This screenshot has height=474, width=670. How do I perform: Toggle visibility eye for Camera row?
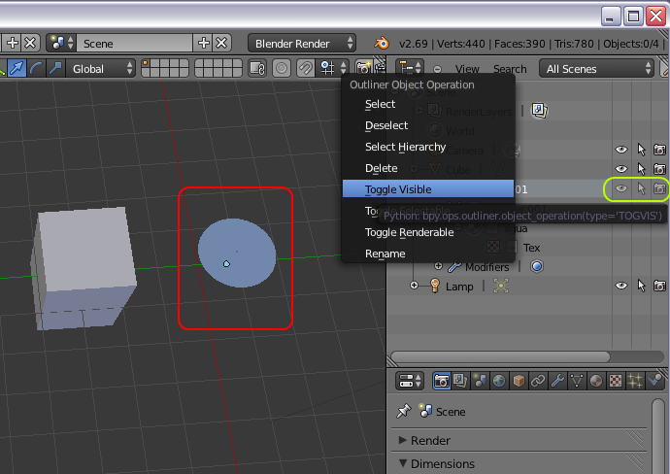pos(621,150)
